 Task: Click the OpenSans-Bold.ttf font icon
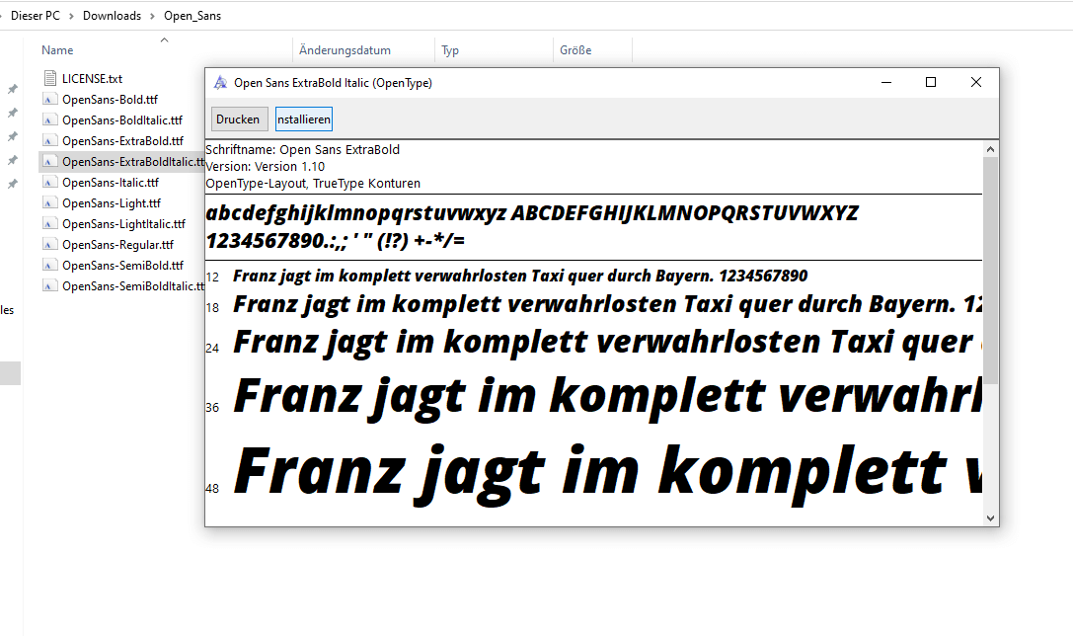point(49,100)
